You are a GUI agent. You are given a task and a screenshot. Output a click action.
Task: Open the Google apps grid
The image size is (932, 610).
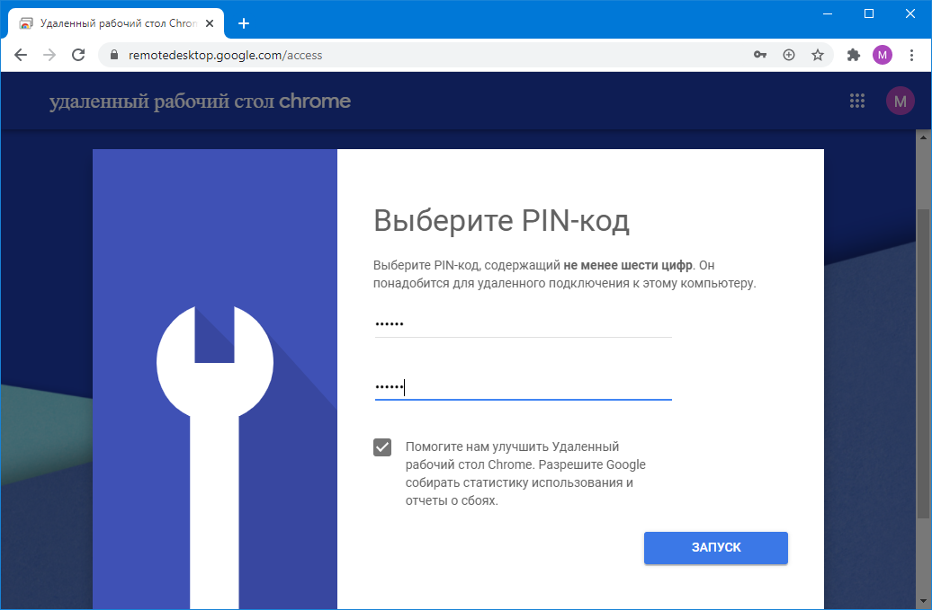[857, 102]
